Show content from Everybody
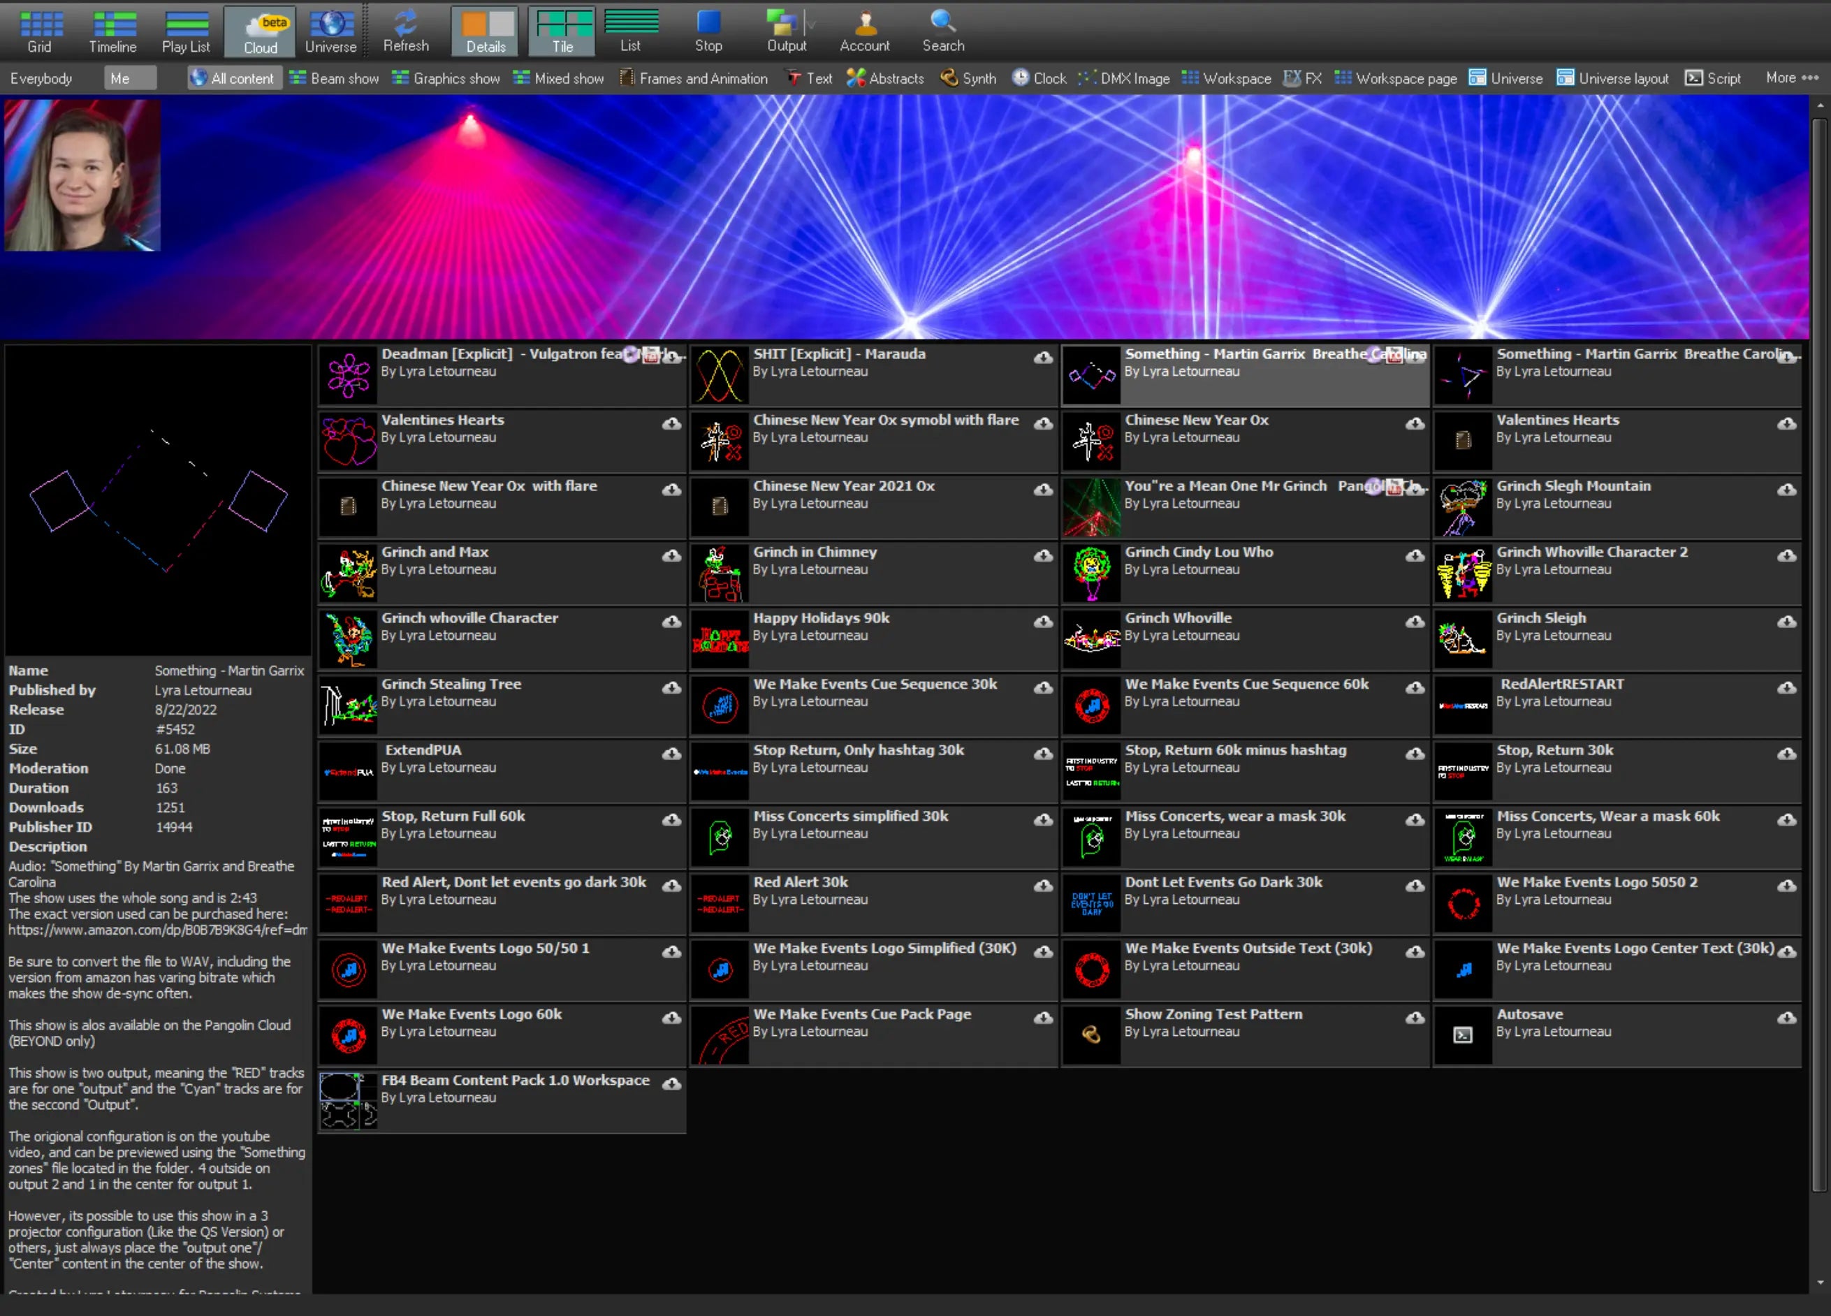This screenshot has width=1831, height=1316. pos(41,78)
